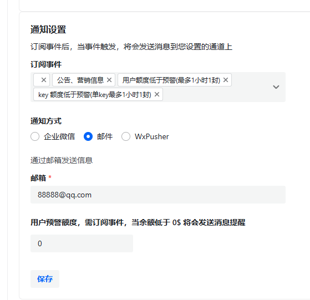Remove the 公告、营销信息 tag
This screenshot has width=310, height=300.
click(x=109, y=80)
